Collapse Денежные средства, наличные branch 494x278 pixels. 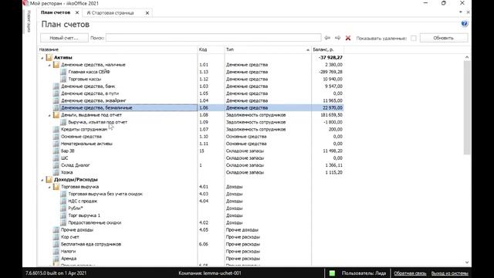point(49,65)
